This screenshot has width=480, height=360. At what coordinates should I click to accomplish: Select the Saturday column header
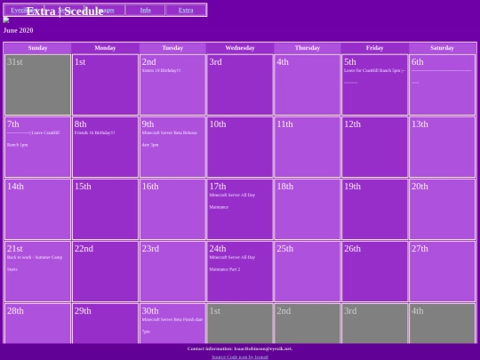(x=442, y=48)
